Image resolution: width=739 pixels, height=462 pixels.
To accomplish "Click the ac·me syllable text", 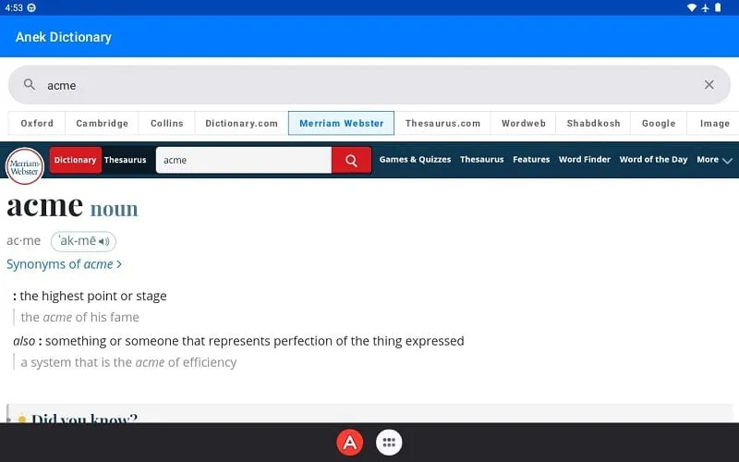I will coord(24,240).
